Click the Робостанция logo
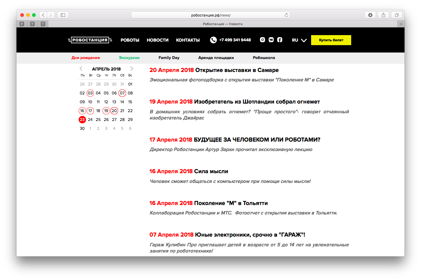The image size is (421, 280). point(90,40)
